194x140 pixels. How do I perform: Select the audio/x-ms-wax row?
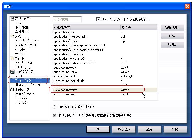(x=105, y=68)
